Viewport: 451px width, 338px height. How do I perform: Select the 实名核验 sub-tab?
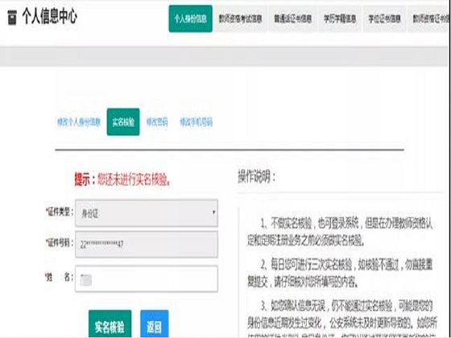pos(123,122)
